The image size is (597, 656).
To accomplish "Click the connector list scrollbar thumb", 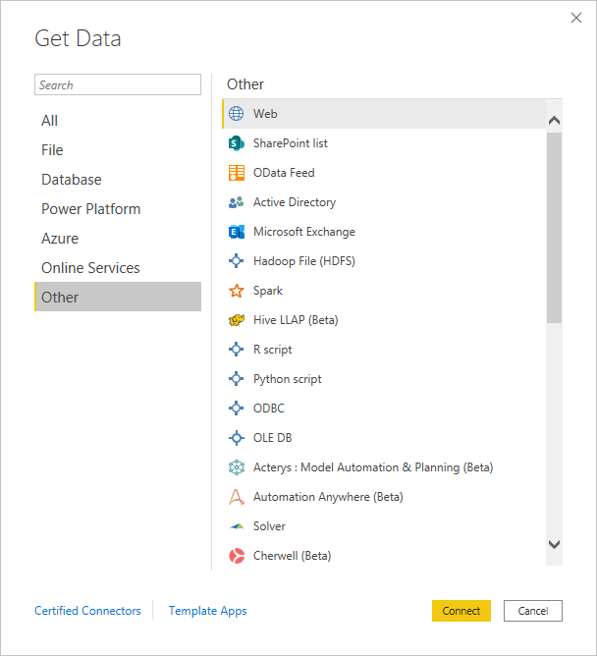I will [x=554, y=228].
